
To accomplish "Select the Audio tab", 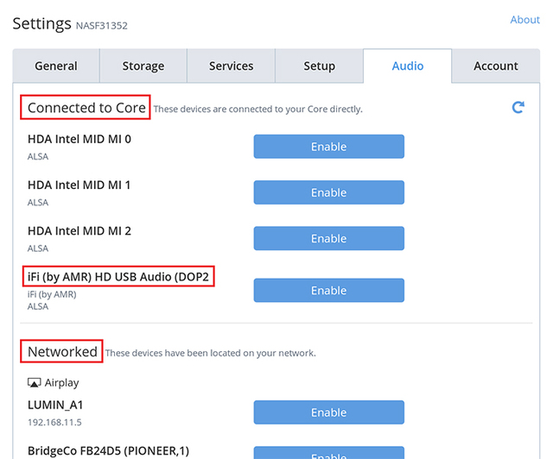I will pyautogui.click(x=408, y=66).
